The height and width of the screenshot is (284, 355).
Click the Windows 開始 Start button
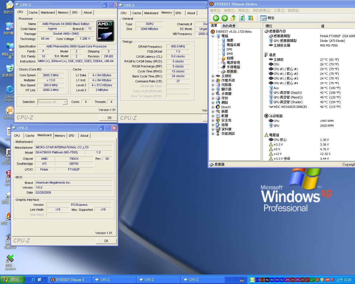coord(12,280)
